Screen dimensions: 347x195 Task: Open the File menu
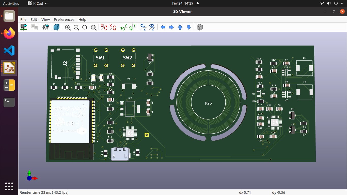coord(23,20)
